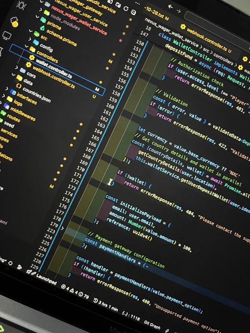Screen dimensions: 250x333
Task: Click the rocket icon next to Launchpad
Action: tap(29, 272)
